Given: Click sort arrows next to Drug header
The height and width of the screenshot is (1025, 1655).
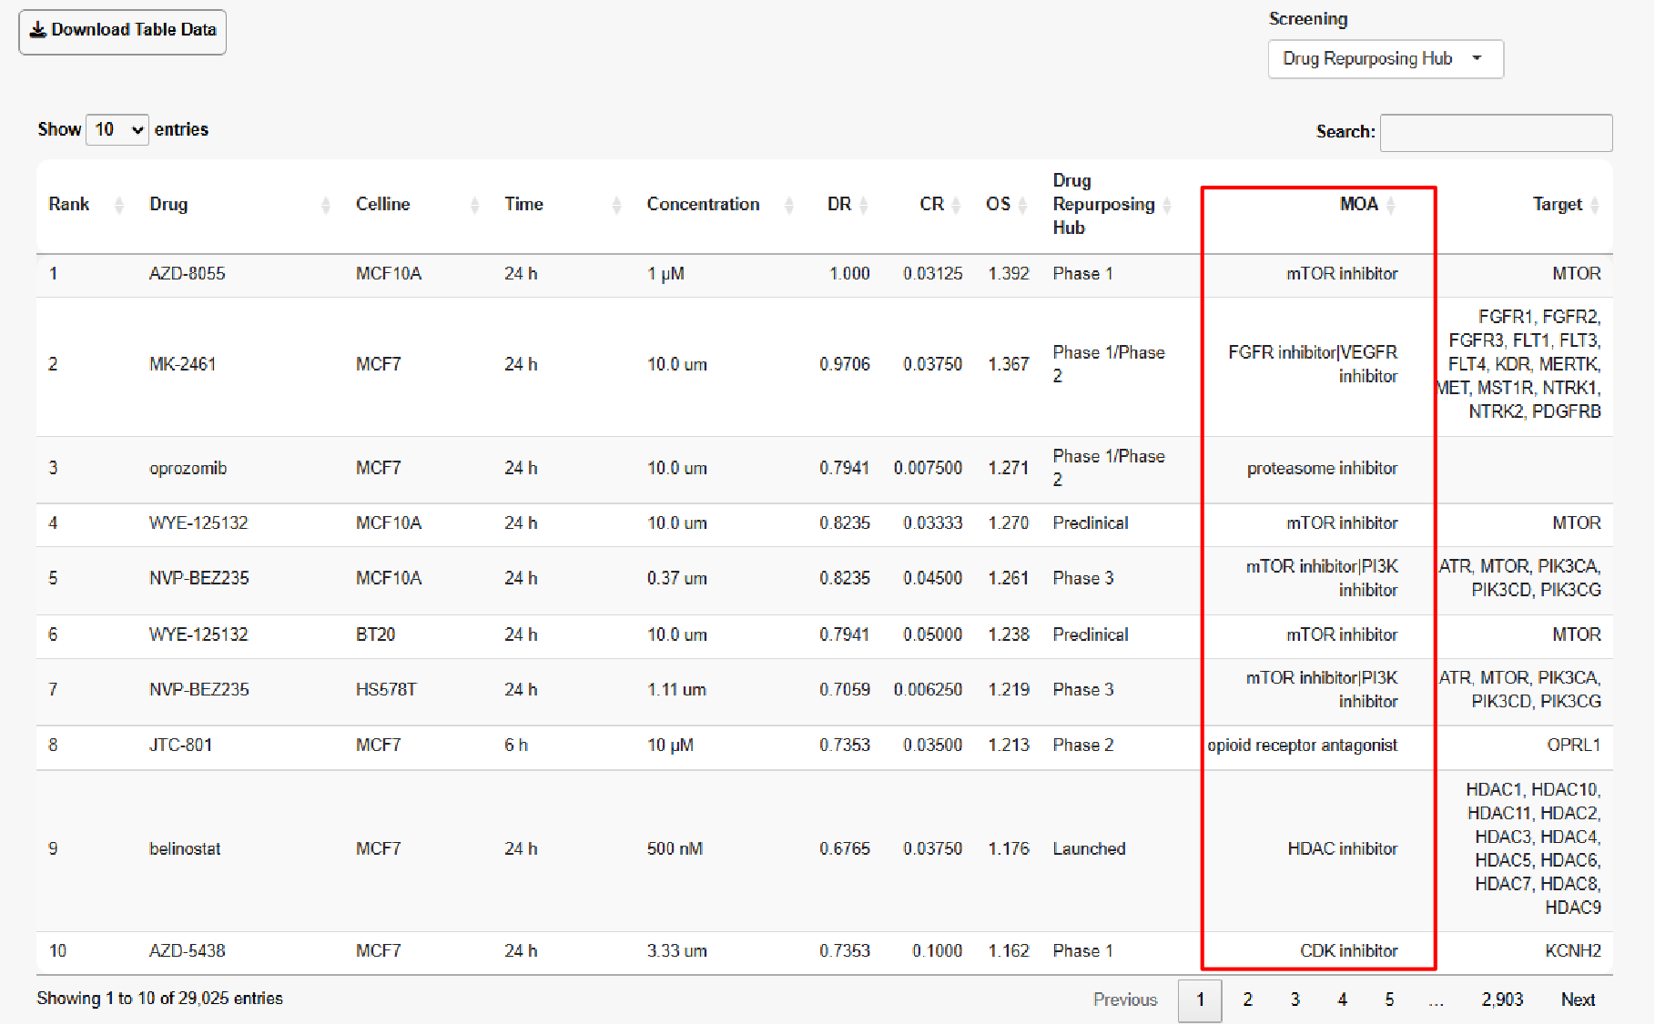Looking at the screenshot, I should (x=325, y=205).
